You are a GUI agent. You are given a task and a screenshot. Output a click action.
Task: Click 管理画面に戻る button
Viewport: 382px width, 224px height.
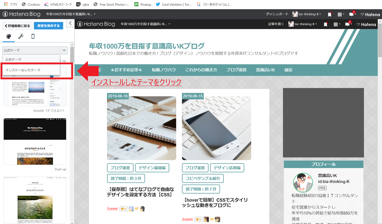18,26
